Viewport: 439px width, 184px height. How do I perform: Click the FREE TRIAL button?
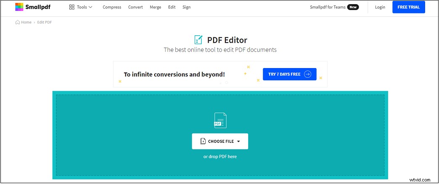(x=408, y=7)
